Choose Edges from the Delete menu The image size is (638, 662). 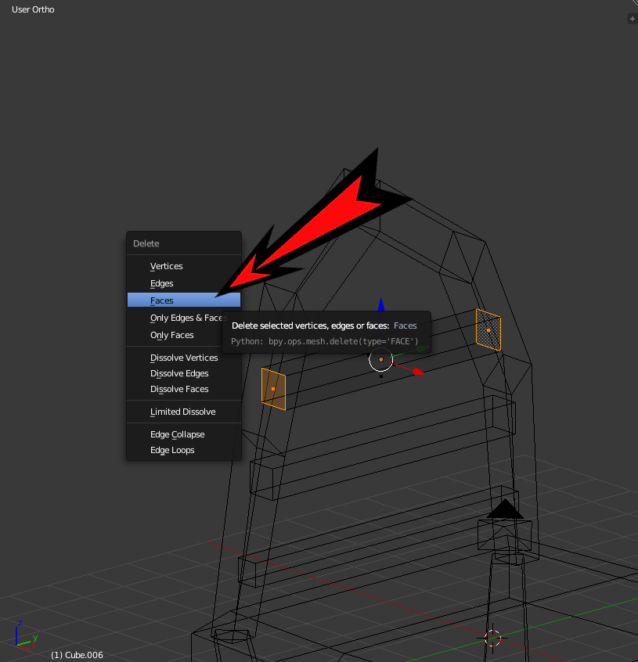[x=184, y=284]
